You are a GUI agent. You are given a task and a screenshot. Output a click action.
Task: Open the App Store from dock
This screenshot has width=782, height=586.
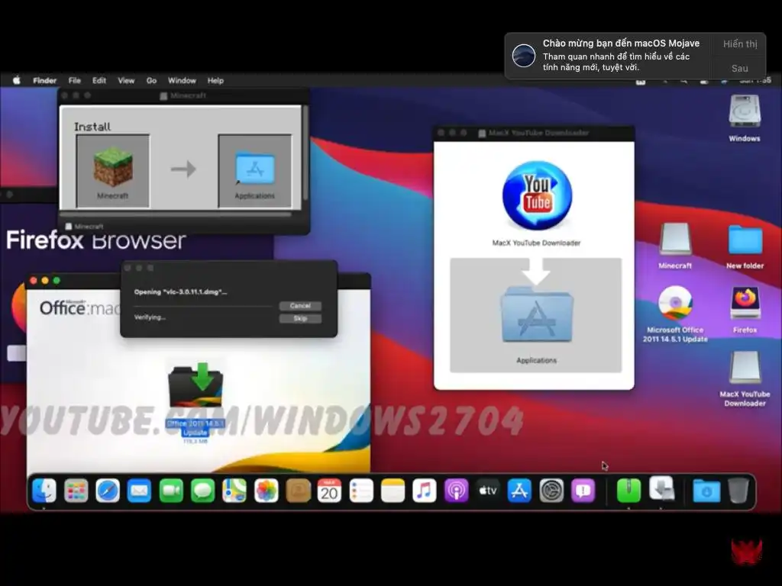click(x=519, y=491)
